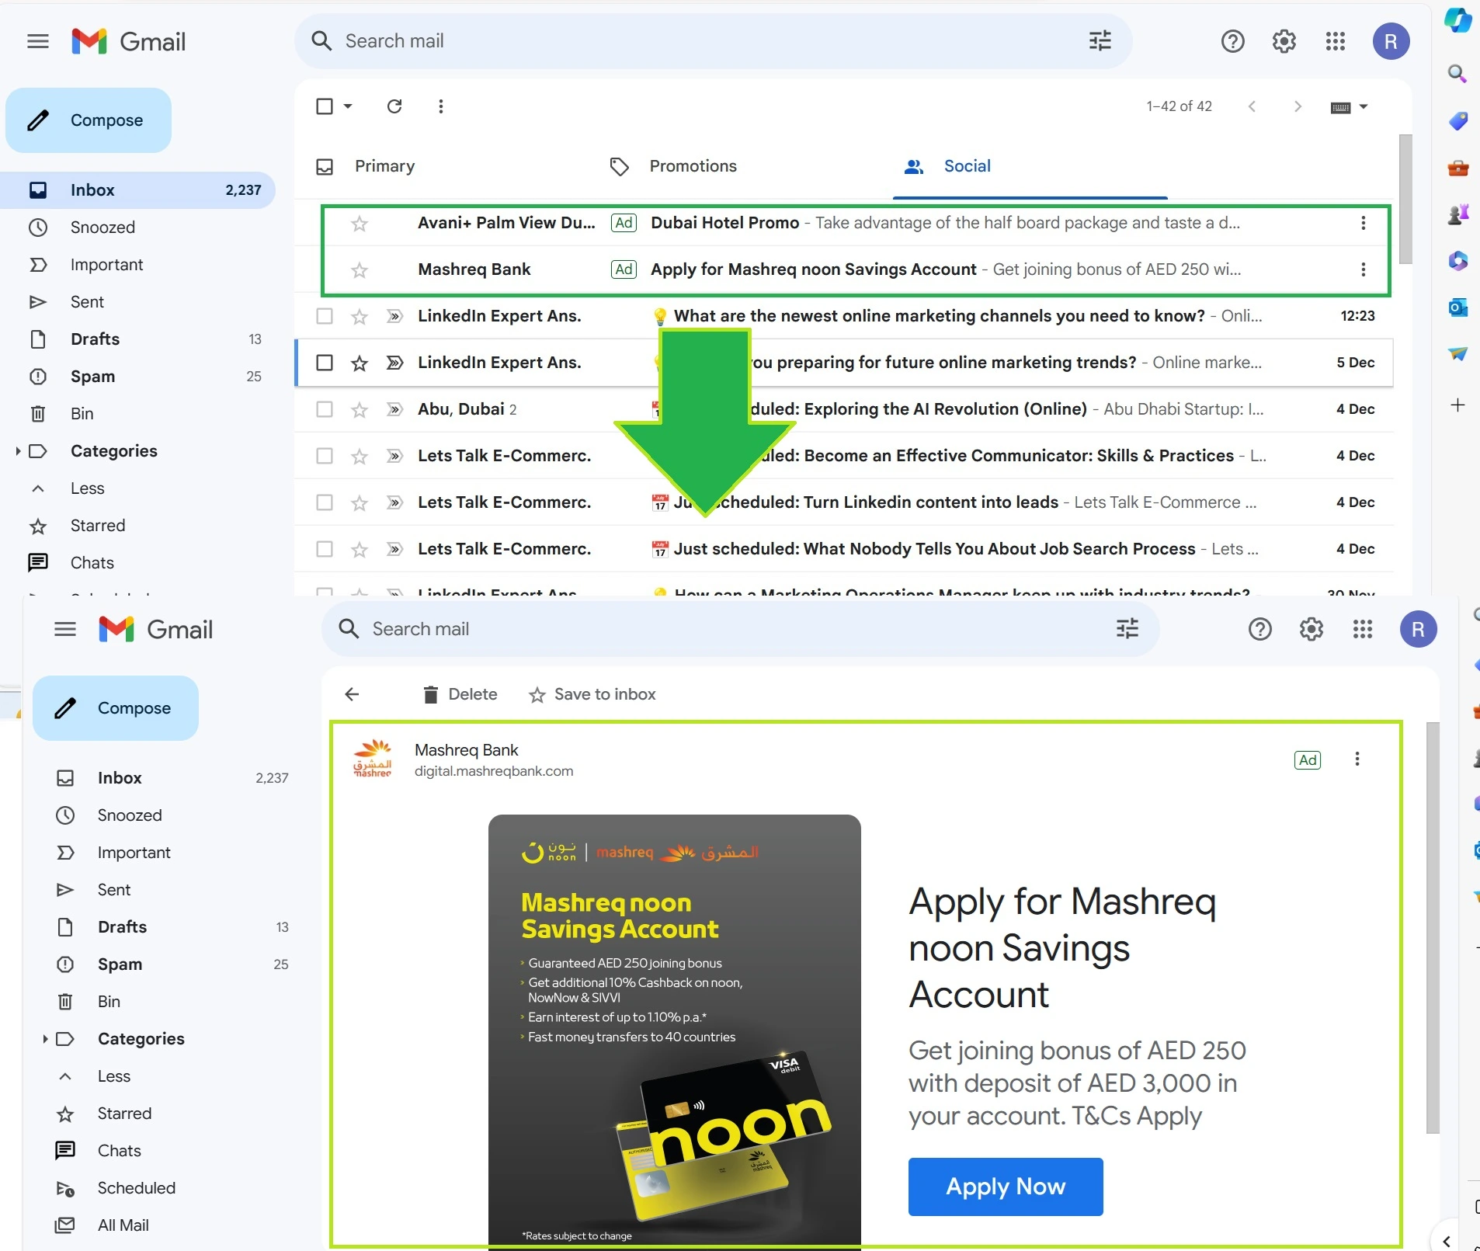
Task: Click the back arrow in the lower Gmail window
Action: pyautogui.click(x=352, y=694)
